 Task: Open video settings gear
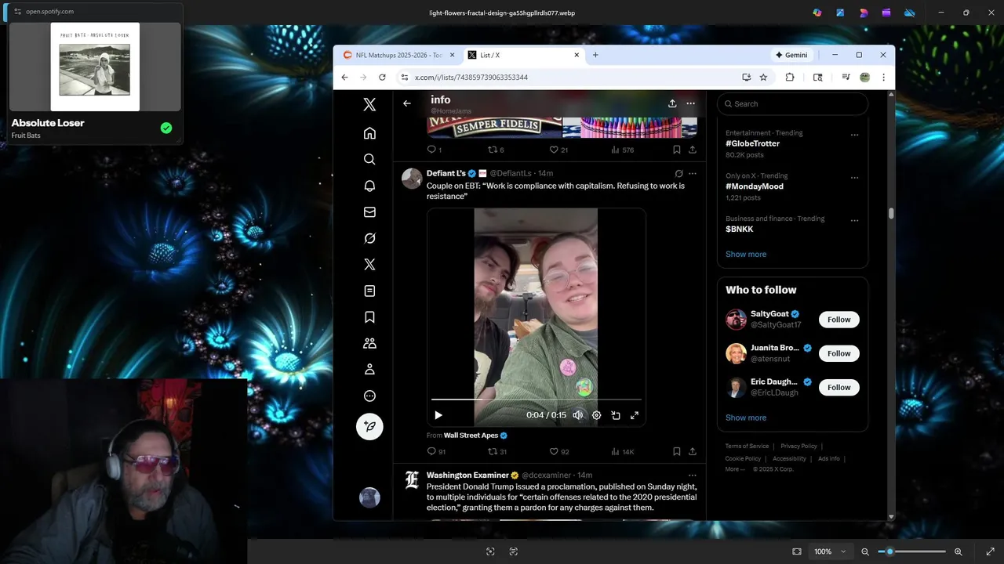click(597, 415)
